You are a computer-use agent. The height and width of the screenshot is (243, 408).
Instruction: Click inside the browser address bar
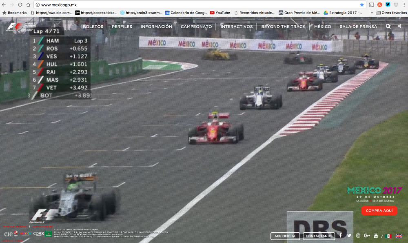(x=122, y=5)
